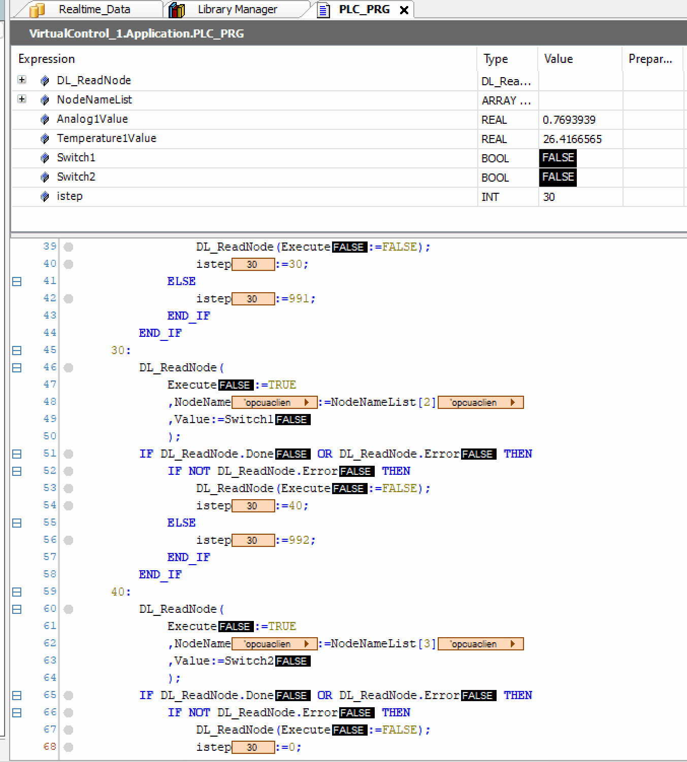Click the NodeNameList variable icon
Screen dimensions: 687x762
[x=45, y=100]
